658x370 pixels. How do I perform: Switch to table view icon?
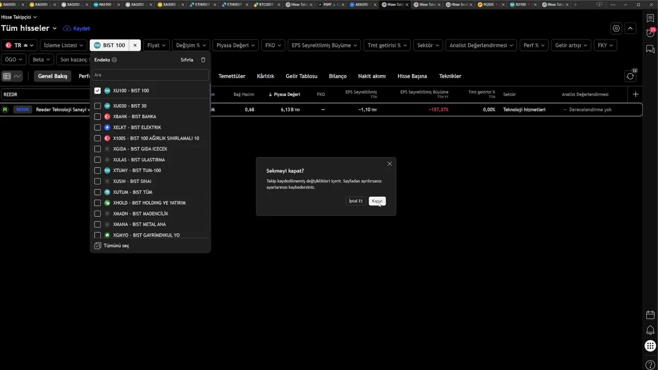[x=7, y=76]
